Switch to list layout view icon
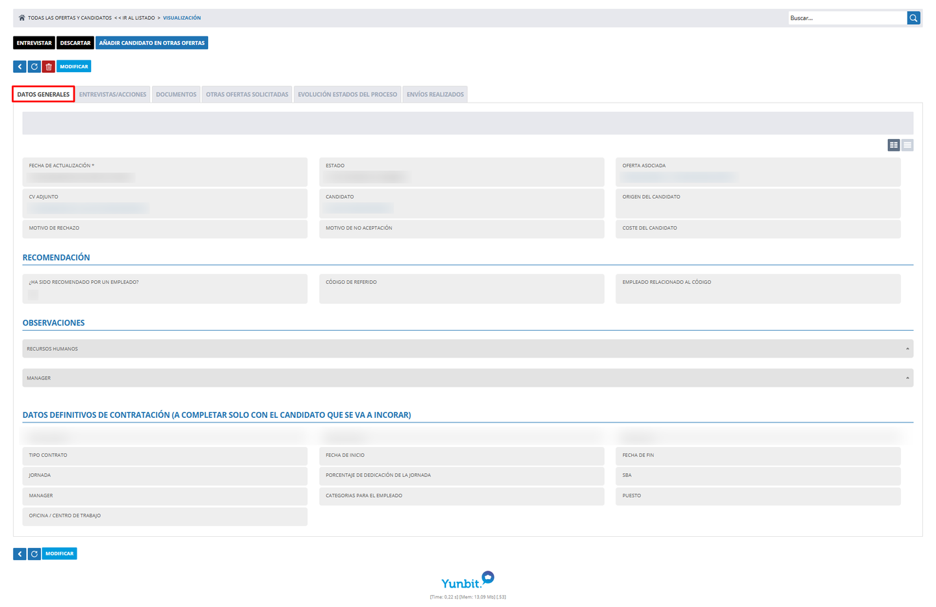 (x=907, y=145)
